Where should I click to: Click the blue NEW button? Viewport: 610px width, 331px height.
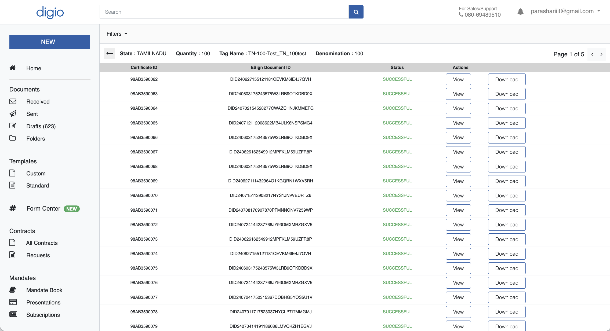50,42
